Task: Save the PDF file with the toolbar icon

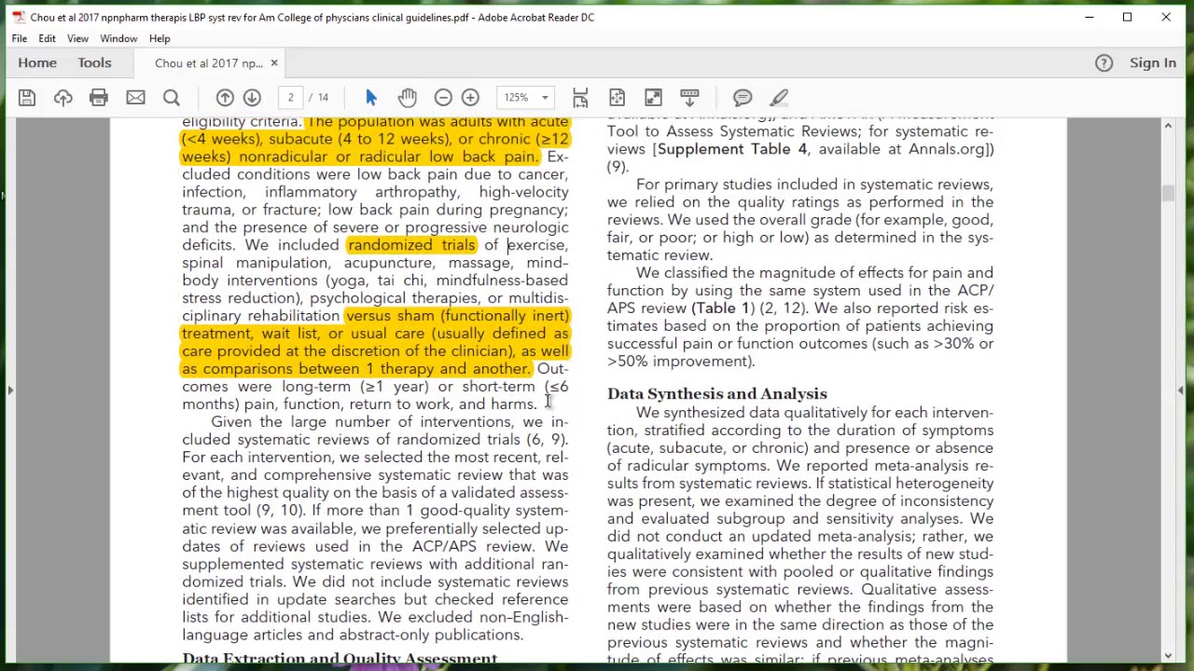Action: point(26,98)
